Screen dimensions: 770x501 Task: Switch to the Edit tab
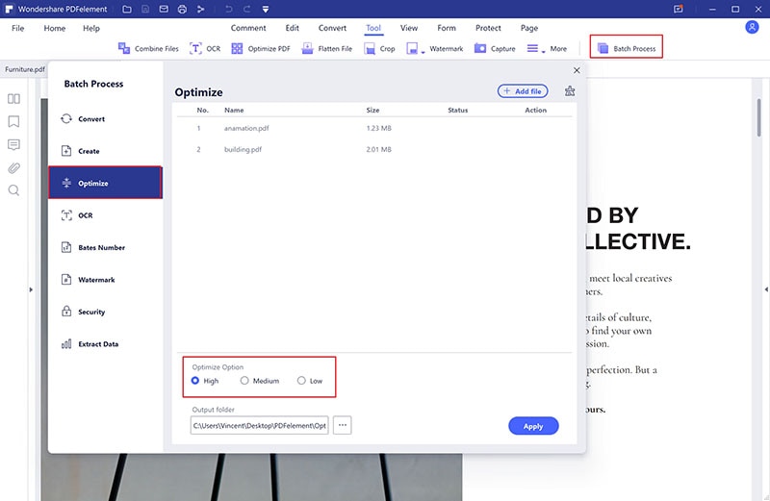[x=293, y=28]
